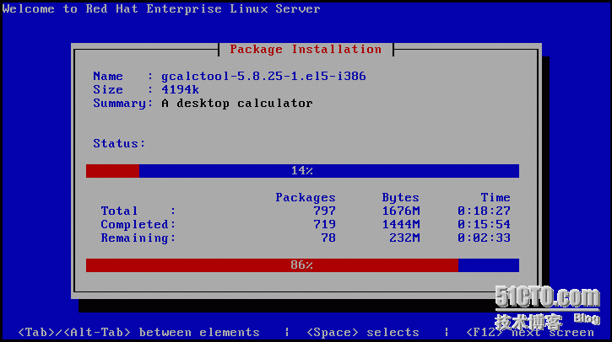The height and width of the screenshot is (342, 612).
Task: Click remaining bytes value 232M
Action: (x=404, y=238)
